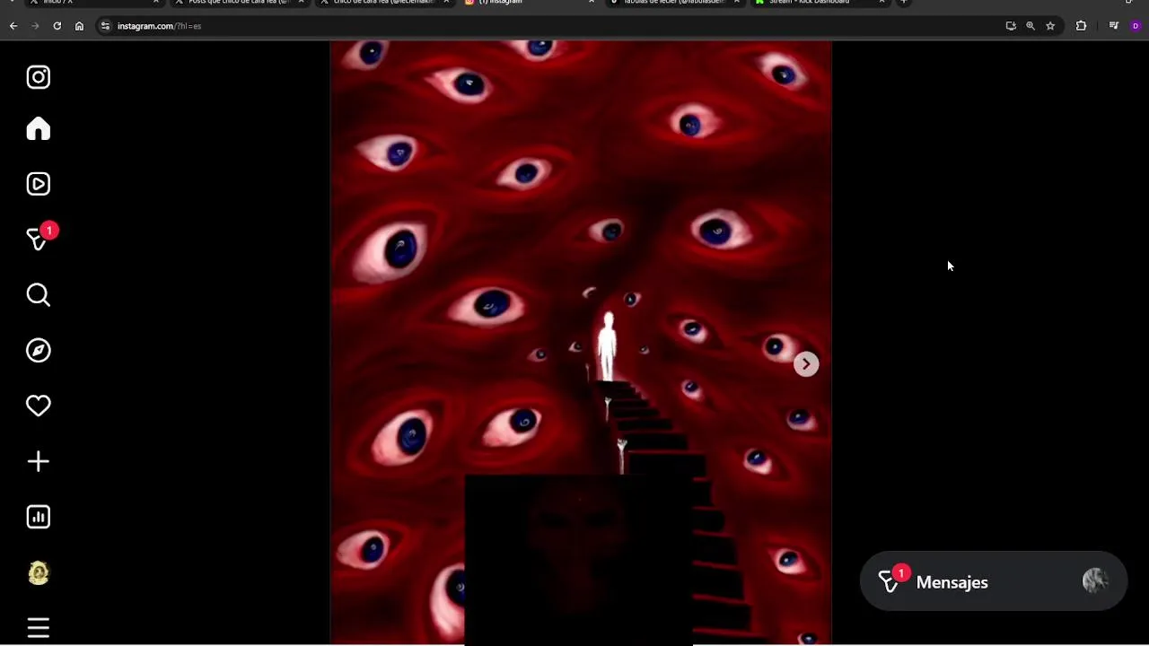Open the media control icon in toolbar
Viewport: 1149px width, 646px height.
1114,26
